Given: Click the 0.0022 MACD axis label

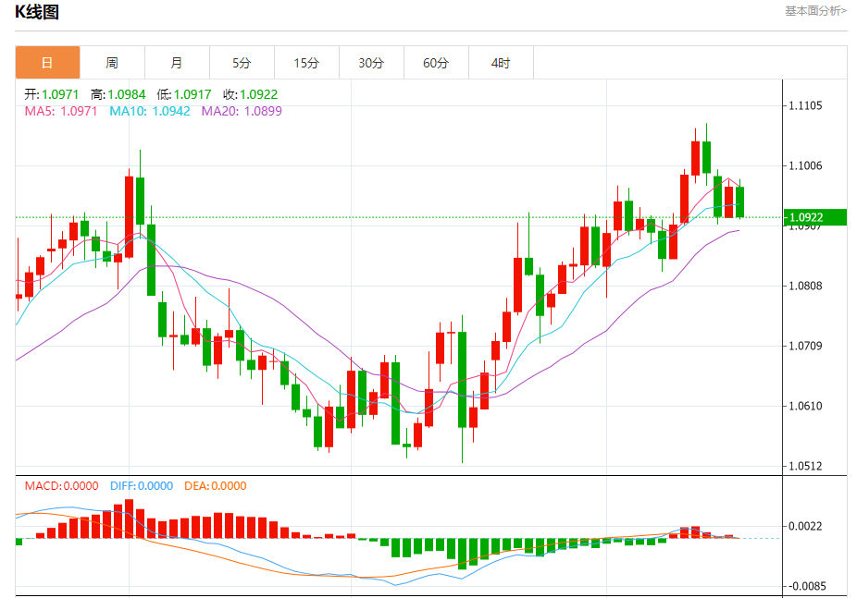Looking at the screenshot, I should pyautogui.click(x=805, y=526).
